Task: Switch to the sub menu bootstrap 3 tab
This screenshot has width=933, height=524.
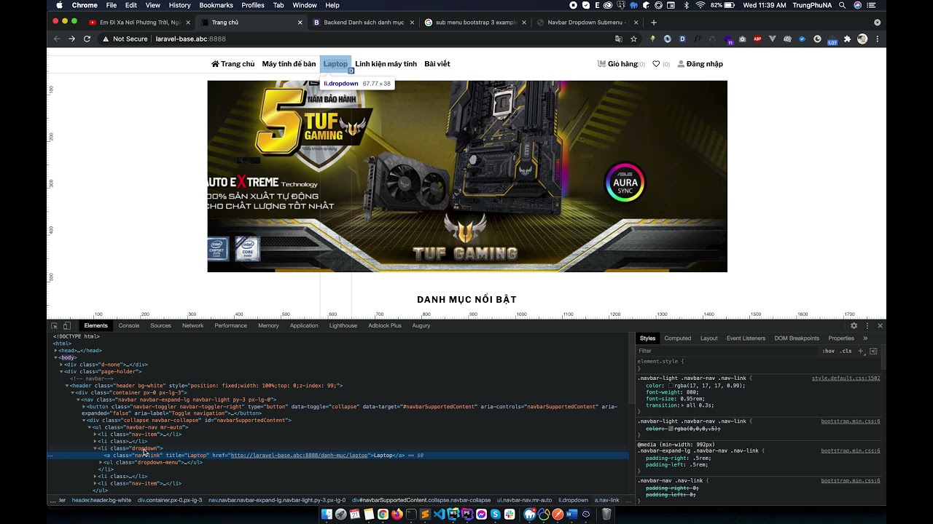Action: click(475, 23)
